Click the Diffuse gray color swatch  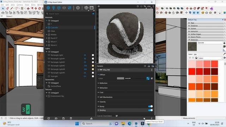tap(120, 78)
